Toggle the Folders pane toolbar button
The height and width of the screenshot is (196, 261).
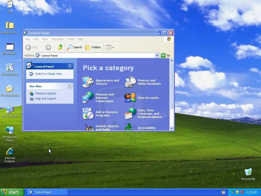coord(93,47)
